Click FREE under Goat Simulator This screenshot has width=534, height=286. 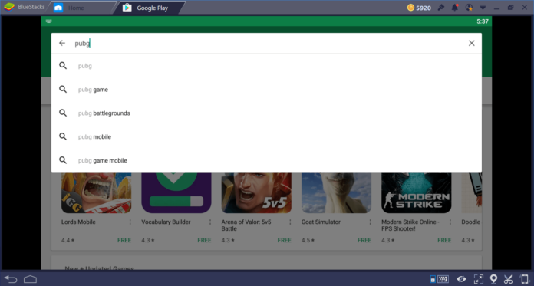tap(364, 240)
